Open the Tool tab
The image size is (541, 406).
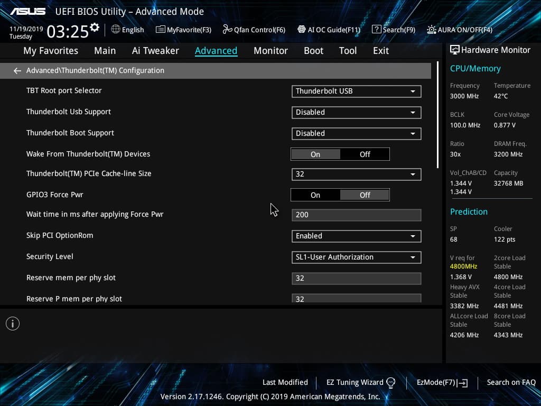348,51
